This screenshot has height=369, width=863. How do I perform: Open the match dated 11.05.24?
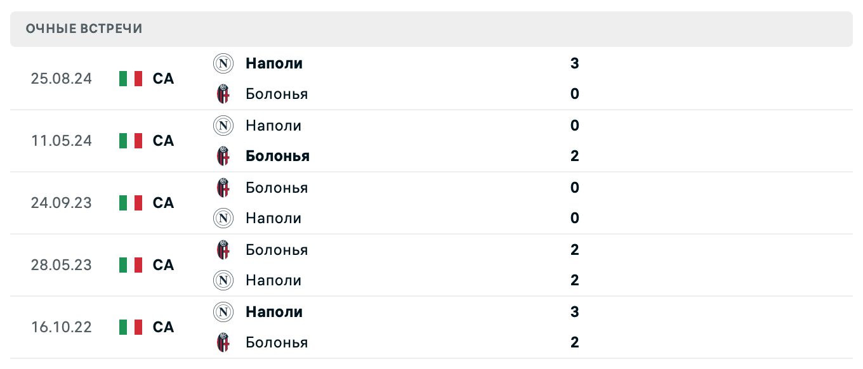[x=431, y=141]
